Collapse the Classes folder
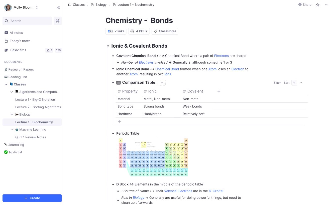This screenshot has width=333, height=206. 6,84
